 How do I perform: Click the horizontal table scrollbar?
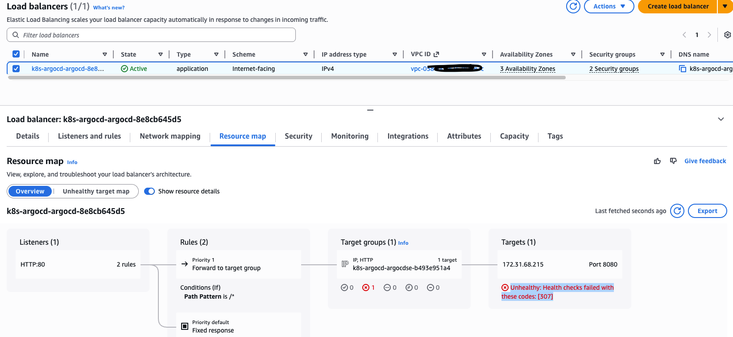pyautogui.click(x=286, y=78)
